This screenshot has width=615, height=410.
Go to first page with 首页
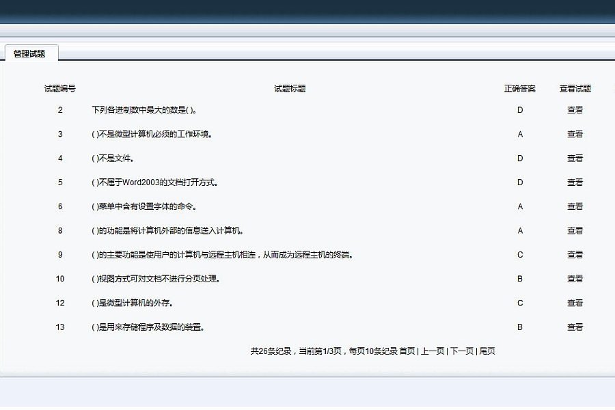(x=407, y=351)
